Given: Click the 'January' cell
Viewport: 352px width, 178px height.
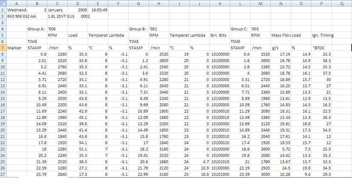Looking at the screenshot, I should coord(57,10).
